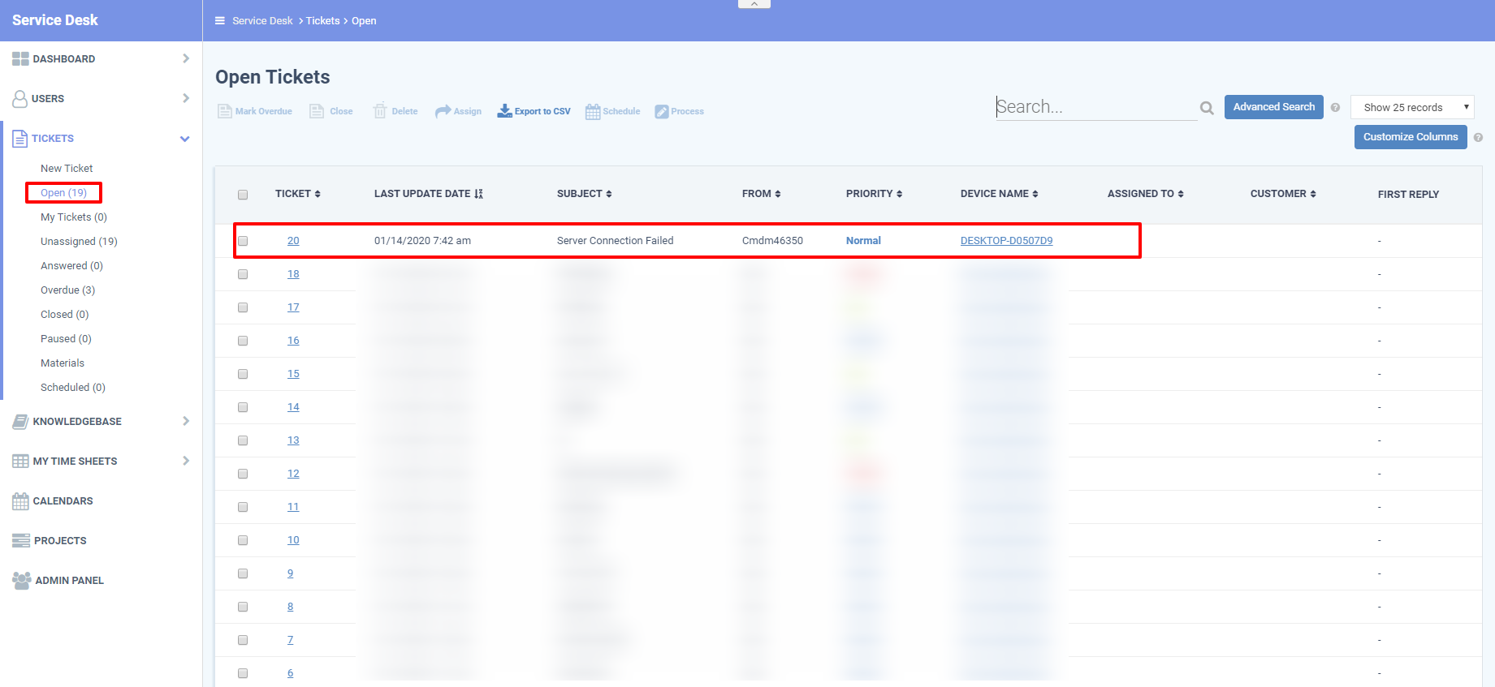Focus the Search text field
This screenshot has width=1495, height=687.
coord(1095,107)
